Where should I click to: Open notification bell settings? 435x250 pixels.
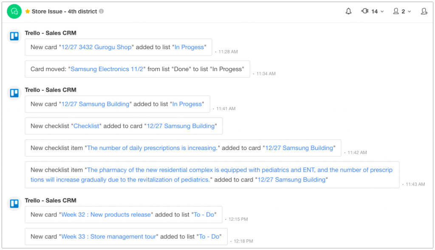point(348,11)
